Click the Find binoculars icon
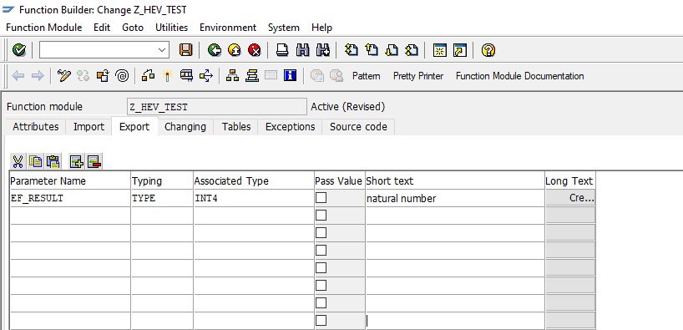 [303, 50]
